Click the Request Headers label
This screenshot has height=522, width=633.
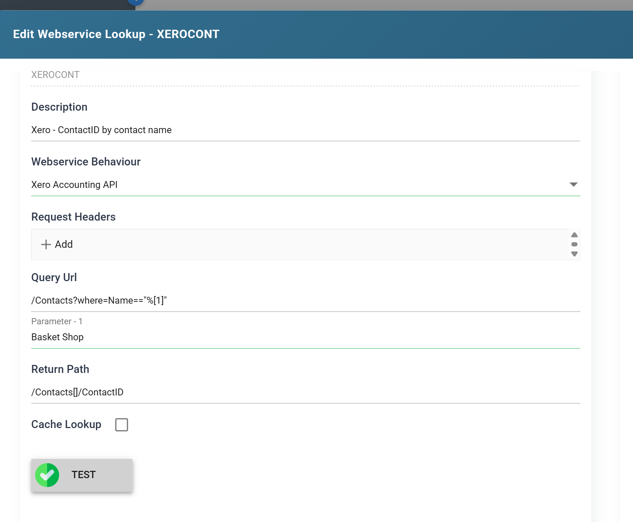73,217
